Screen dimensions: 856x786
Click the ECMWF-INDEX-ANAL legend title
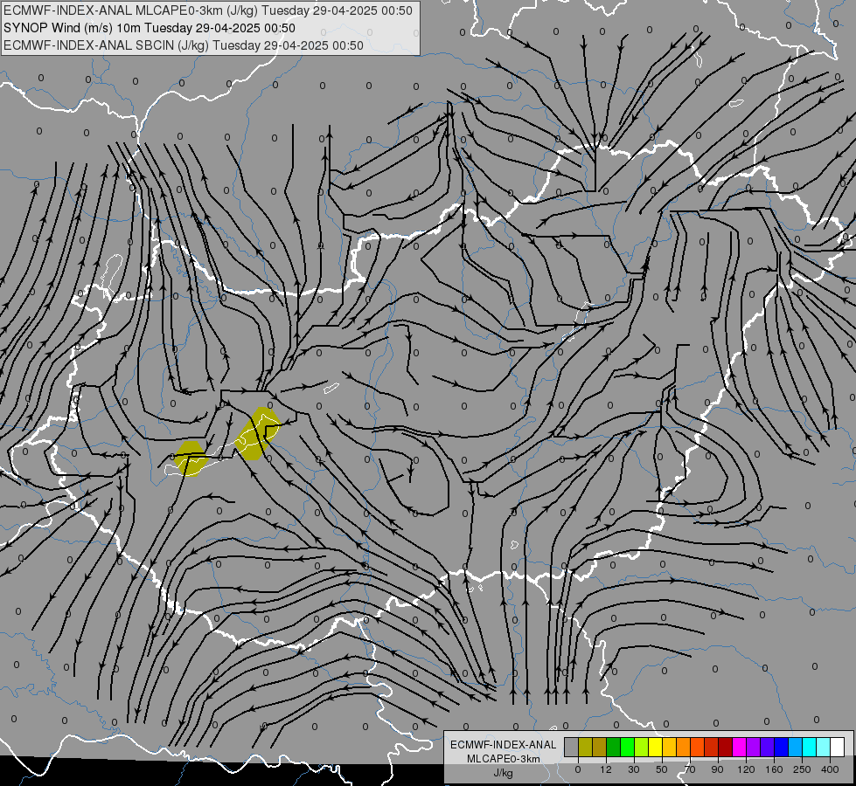(x=504, y=745)
